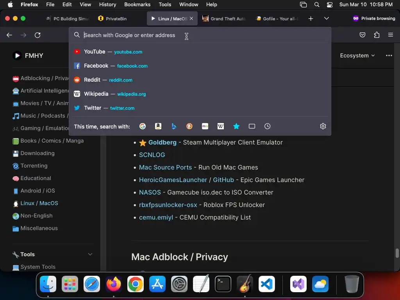This screenshot has height=300, width=400.
Task: Launch Google Chrome from the dock
Action: 136,284
